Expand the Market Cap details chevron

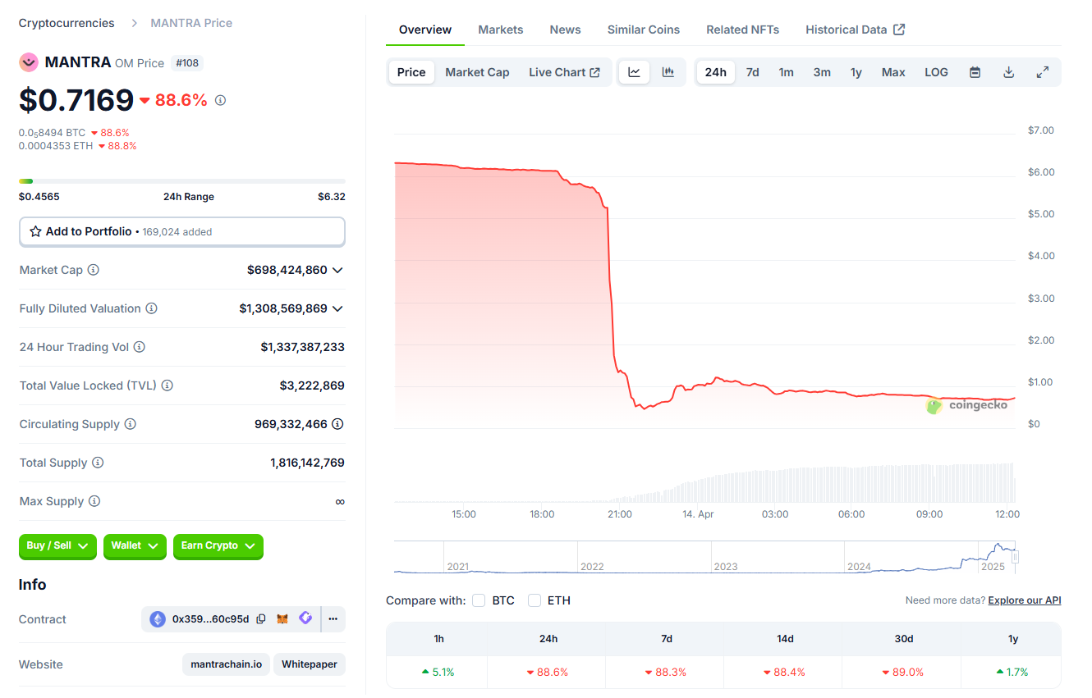click(337, 270)
